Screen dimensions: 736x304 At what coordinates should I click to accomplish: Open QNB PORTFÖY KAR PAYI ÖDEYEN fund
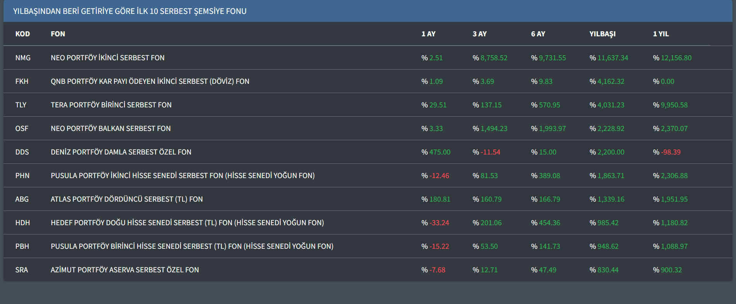(150, 82)
